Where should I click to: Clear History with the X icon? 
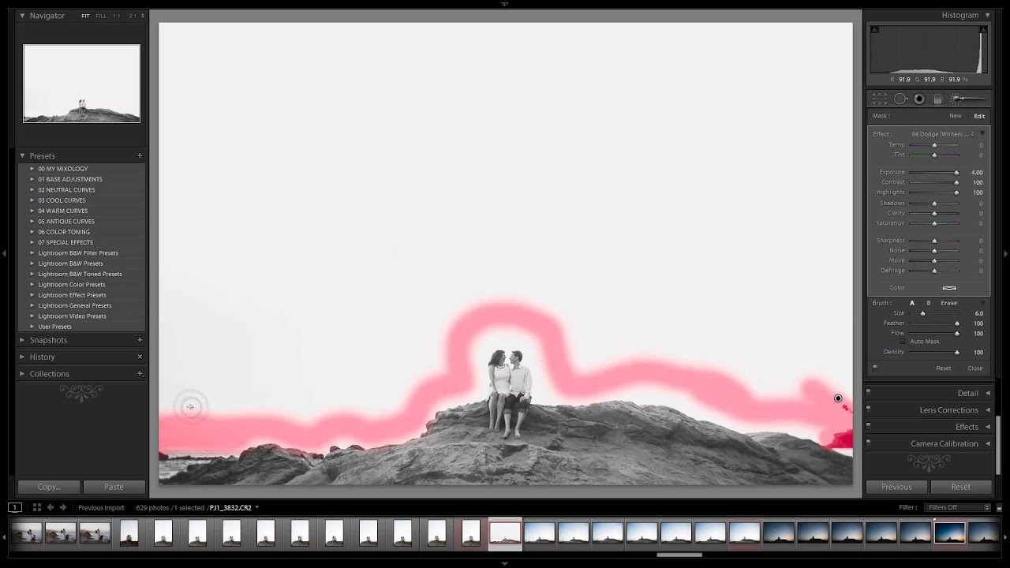[140, 357]
